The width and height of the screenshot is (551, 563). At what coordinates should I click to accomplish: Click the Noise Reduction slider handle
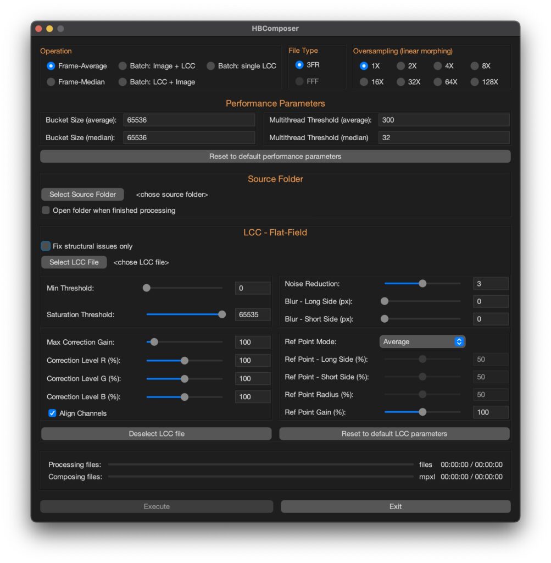(x=422, y=284)
